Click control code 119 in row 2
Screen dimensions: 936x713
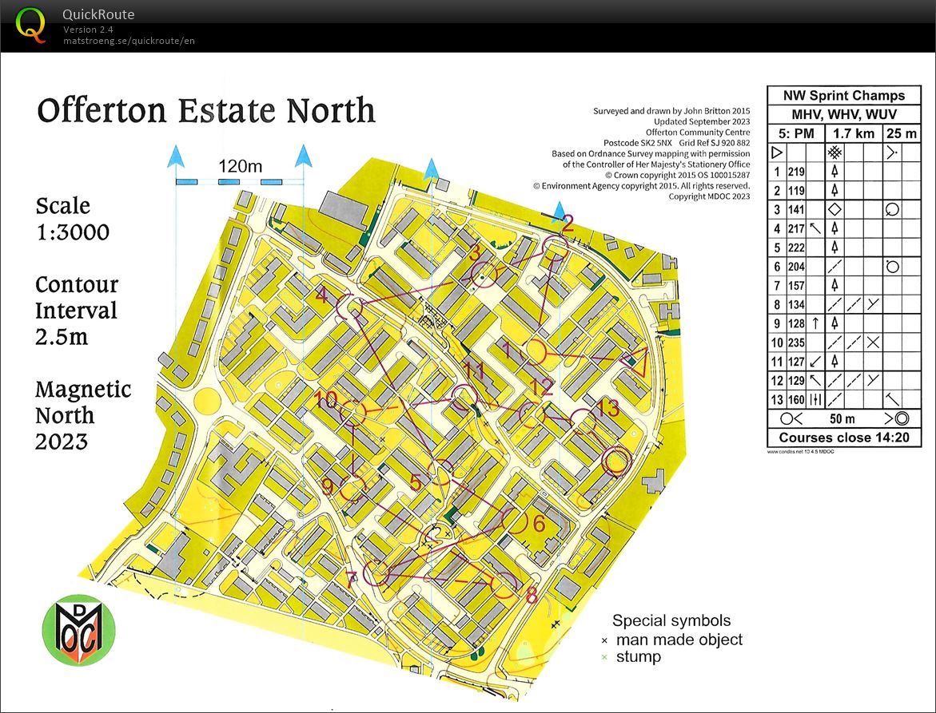(x=796, y=191)
